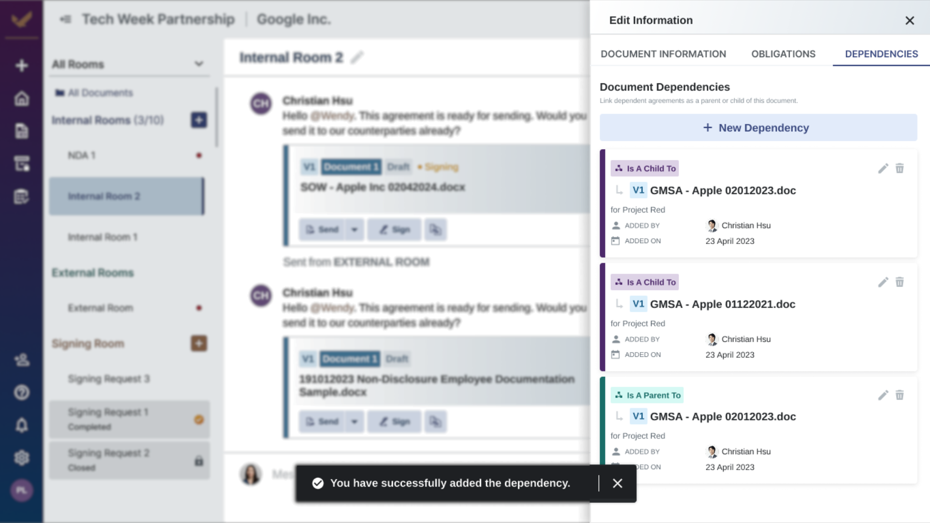Screen dimensions: 930x523
Task: Dismiss the success notification toast
Action: point(617,483)
